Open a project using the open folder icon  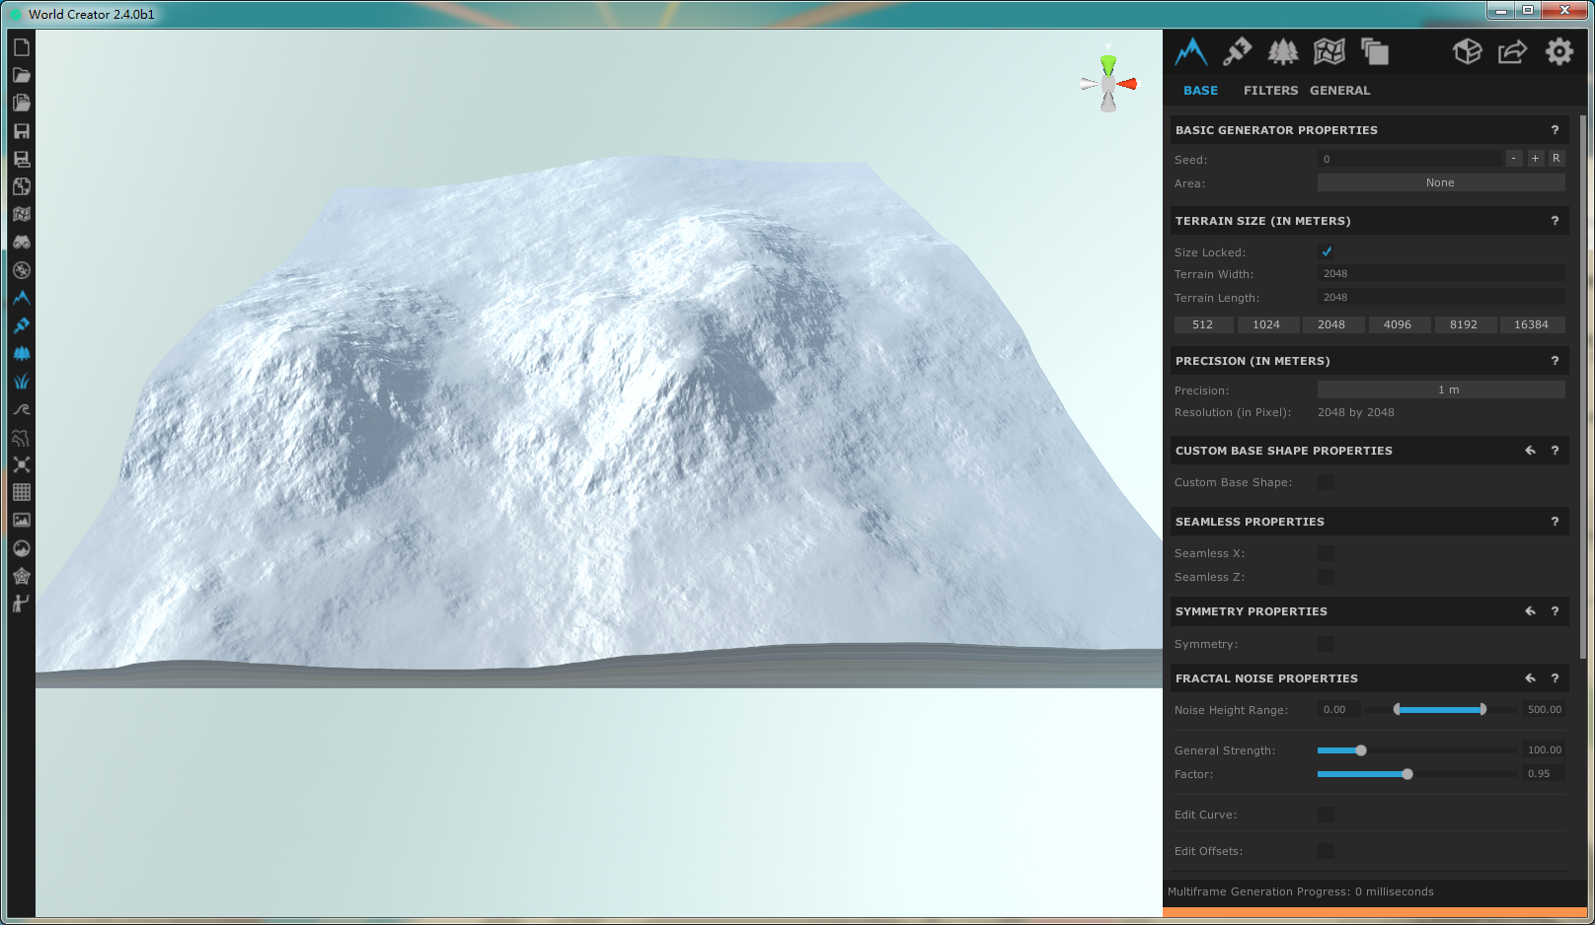(x=22, y=75)
